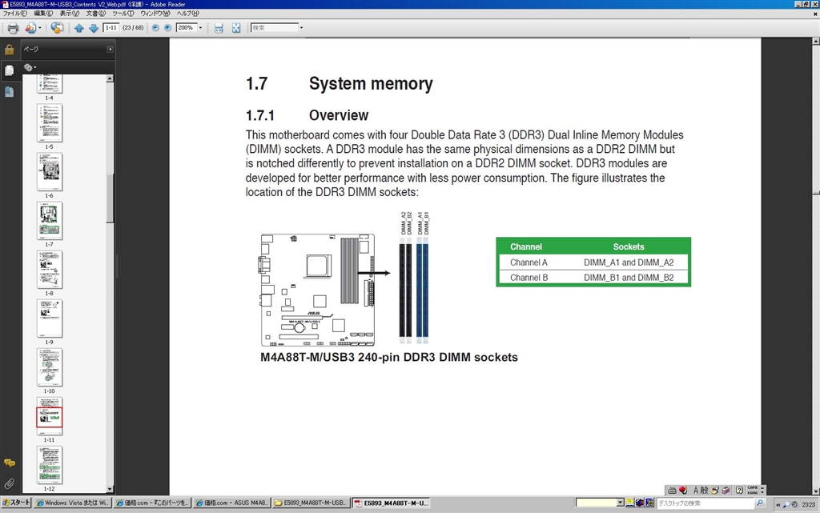Click the IME input mode 'A' indicator
The height and width of the screenshot is (513, 820).
coord(696,490)
